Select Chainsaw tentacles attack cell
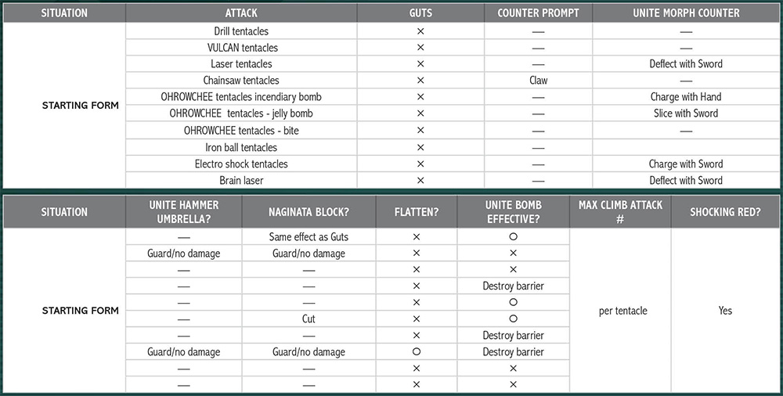The image size is (783, 396). (241, 81)
